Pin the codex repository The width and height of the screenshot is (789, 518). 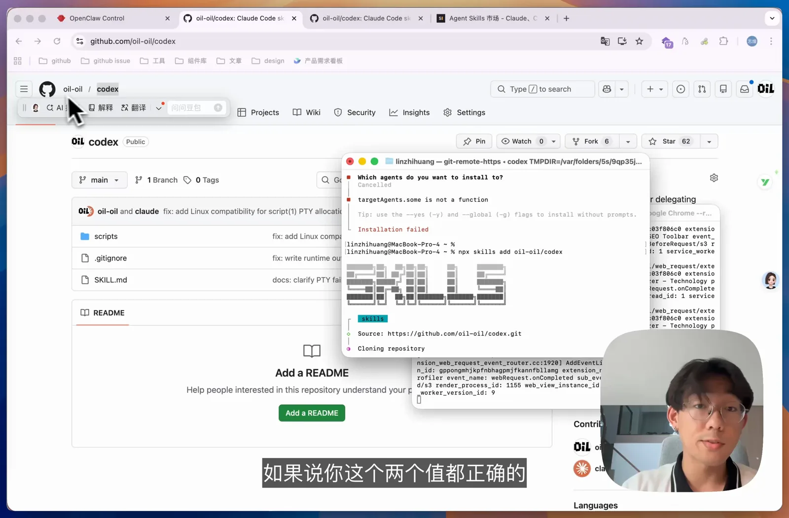point(474,141)
